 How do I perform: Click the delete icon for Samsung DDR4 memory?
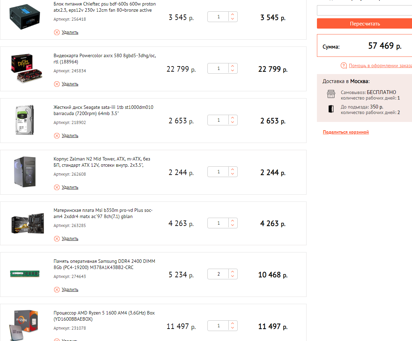point(57,290)
